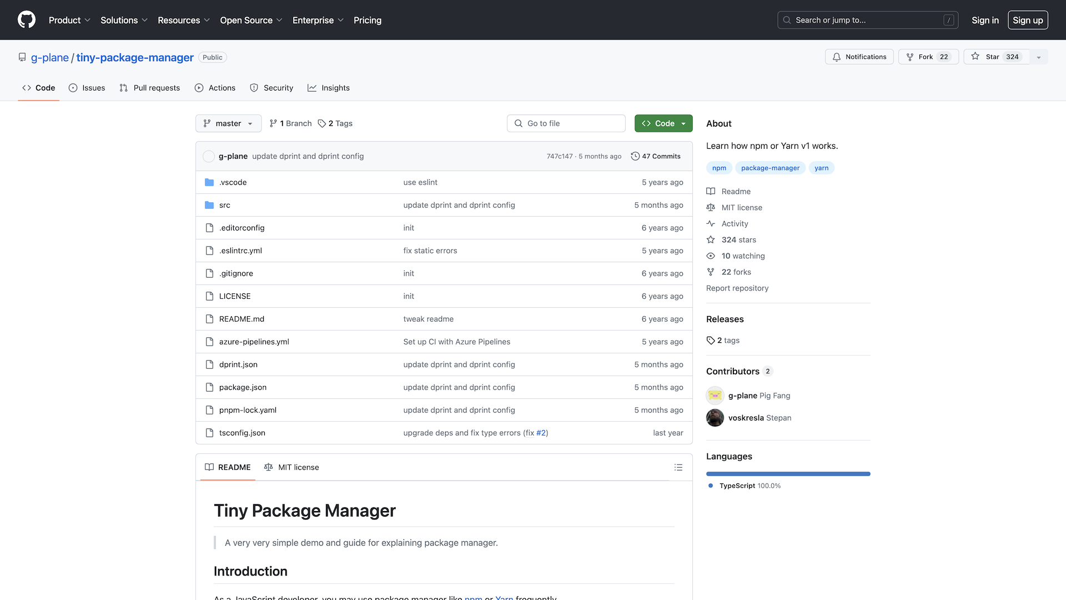
Task: Click the star icon on Star button
Action: tap(976, 57)
